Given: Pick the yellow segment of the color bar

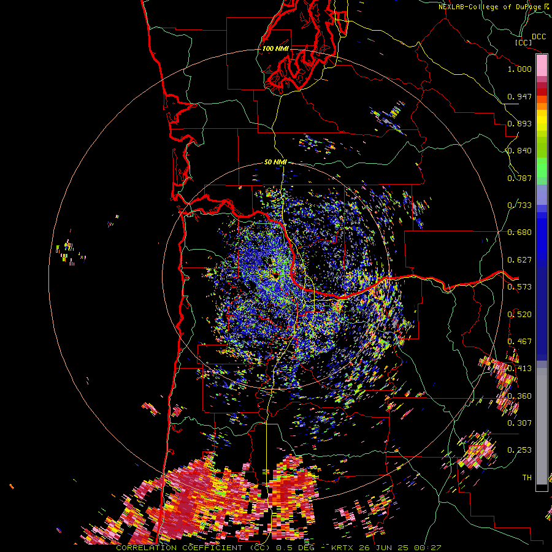Looking at the screenshot, I should click(542, 120).
